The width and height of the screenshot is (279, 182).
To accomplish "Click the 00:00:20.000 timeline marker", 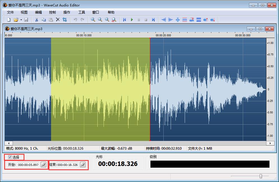I will (163, 35).
